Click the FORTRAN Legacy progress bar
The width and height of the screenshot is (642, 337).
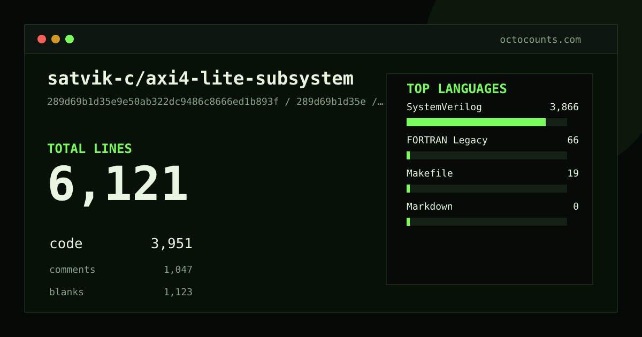click(487, 155)
